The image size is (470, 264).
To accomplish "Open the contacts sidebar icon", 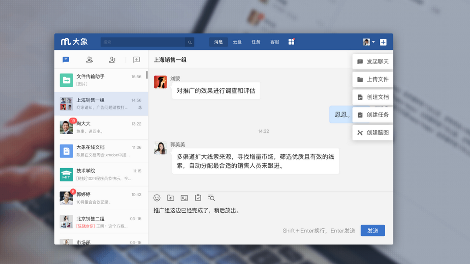I will [x=89, y=60].
